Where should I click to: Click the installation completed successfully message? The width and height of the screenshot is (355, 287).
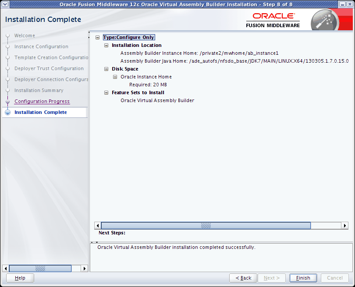[x=176, y=247]
